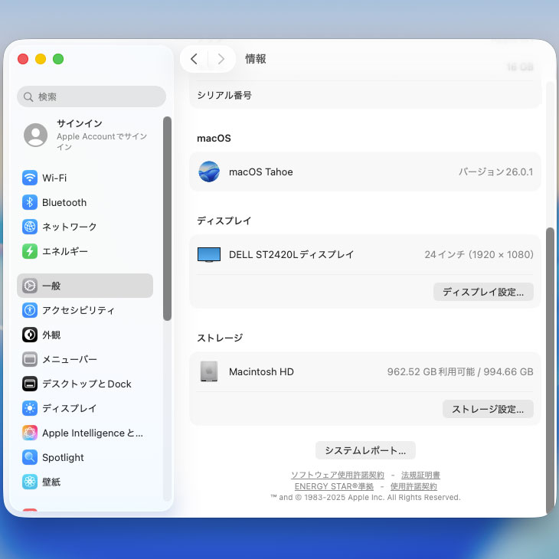This screenshot has height=559, width=559.
Task: Click the Wi-Fi icon in sidebar
Action: (30, 178)
